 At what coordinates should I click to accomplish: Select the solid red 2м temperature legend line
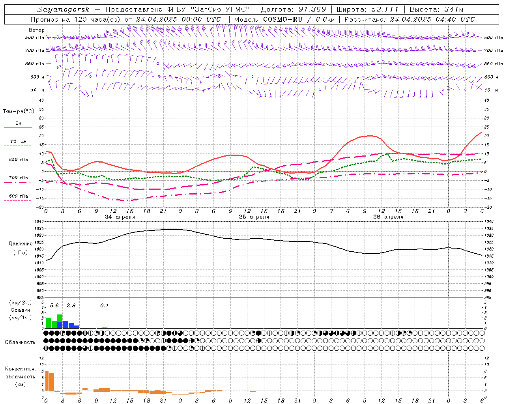tap(18, 127)
